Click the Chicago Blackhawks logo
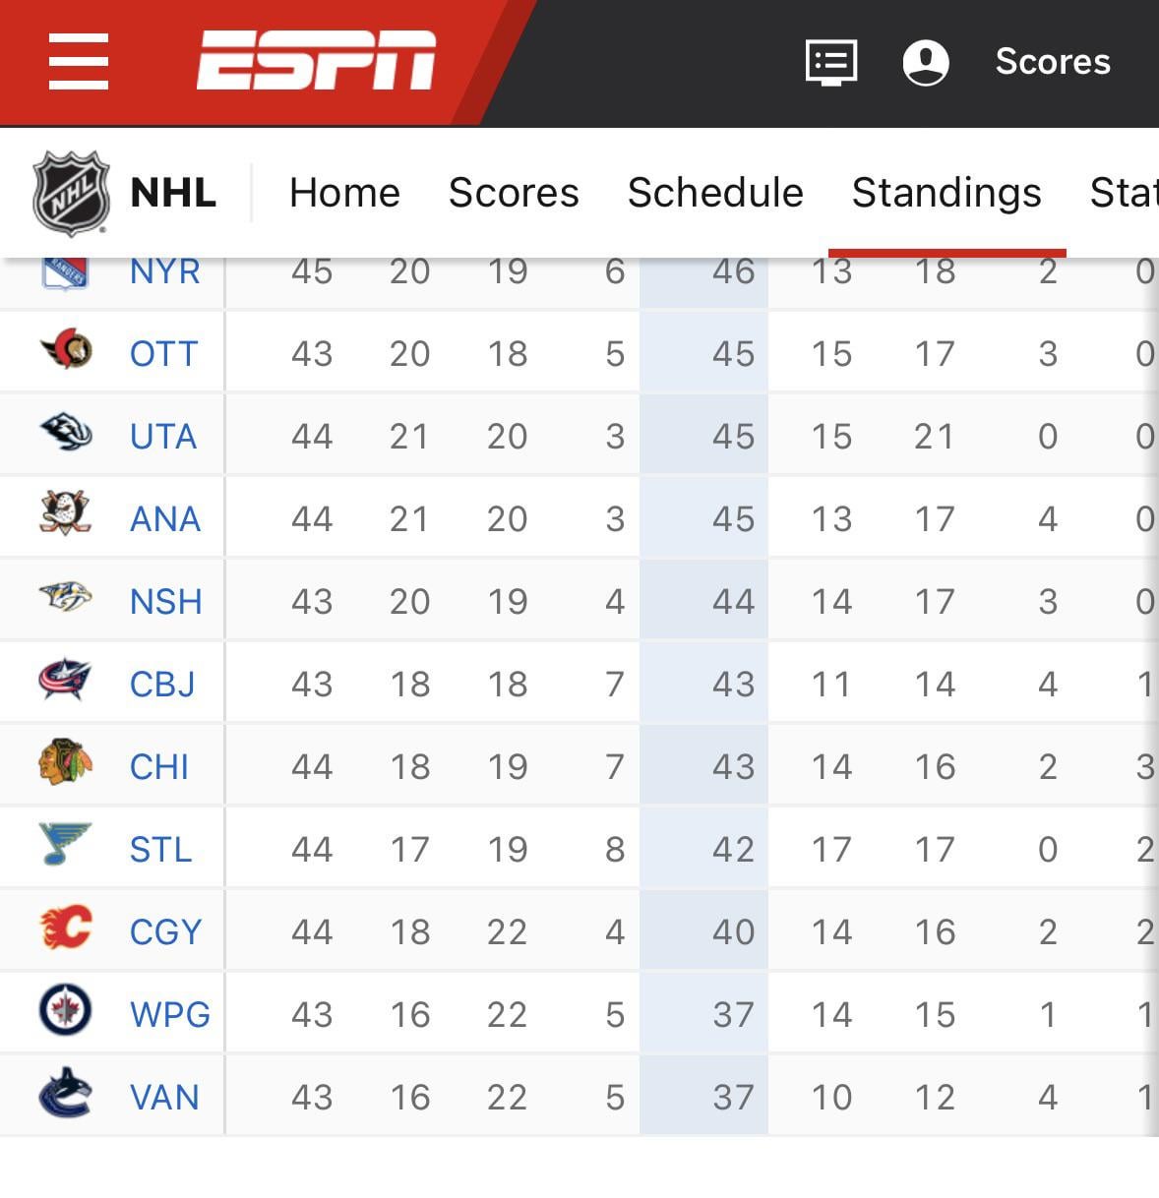 click(x=66, y=763)
